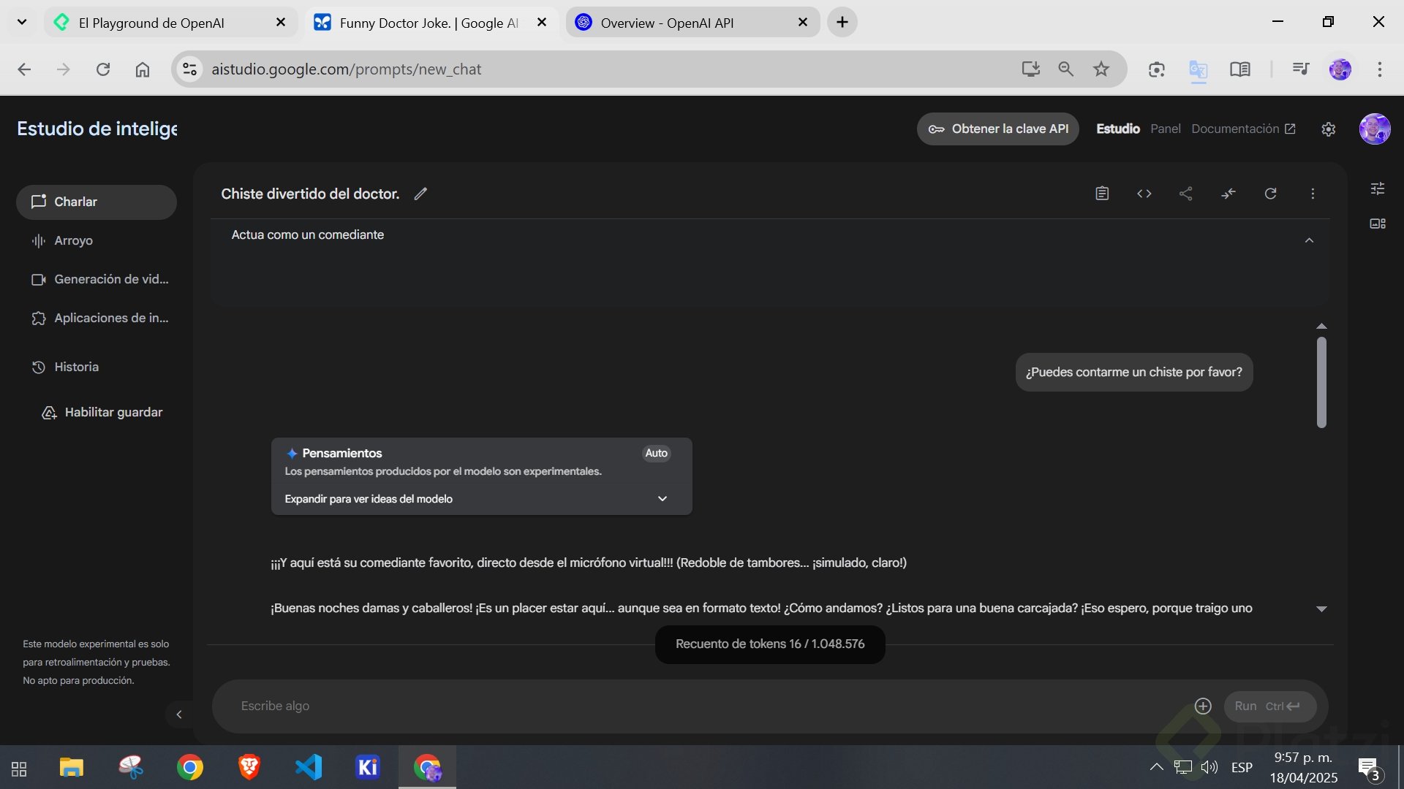The width and height of the screenshot is (1404, 789).
Task: Click the refresh chat icon
Action: tap(1271, 194)
